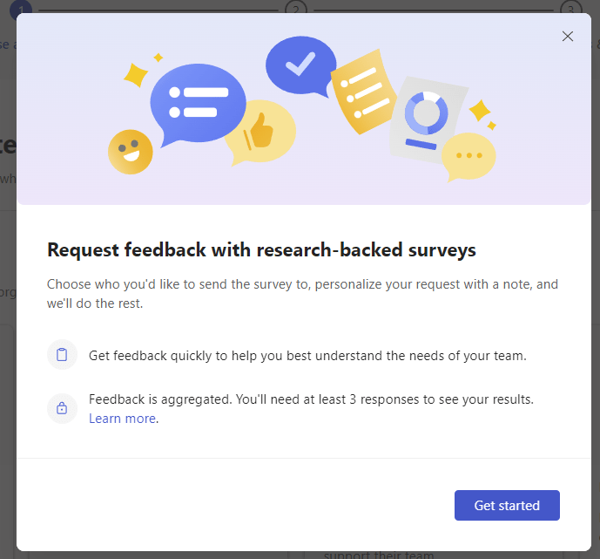Viewport: 600px width, 559px height.
Task: Click the smiley face illustration
Action: (x=130, y=152)
